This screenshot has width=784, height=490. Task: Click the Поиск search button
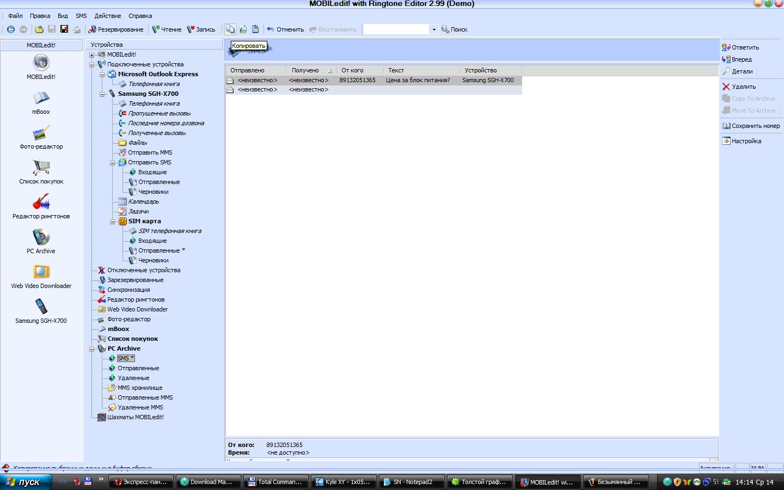pos(455,29)
